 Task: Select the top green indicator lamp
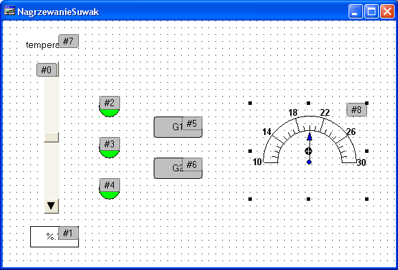109,106
